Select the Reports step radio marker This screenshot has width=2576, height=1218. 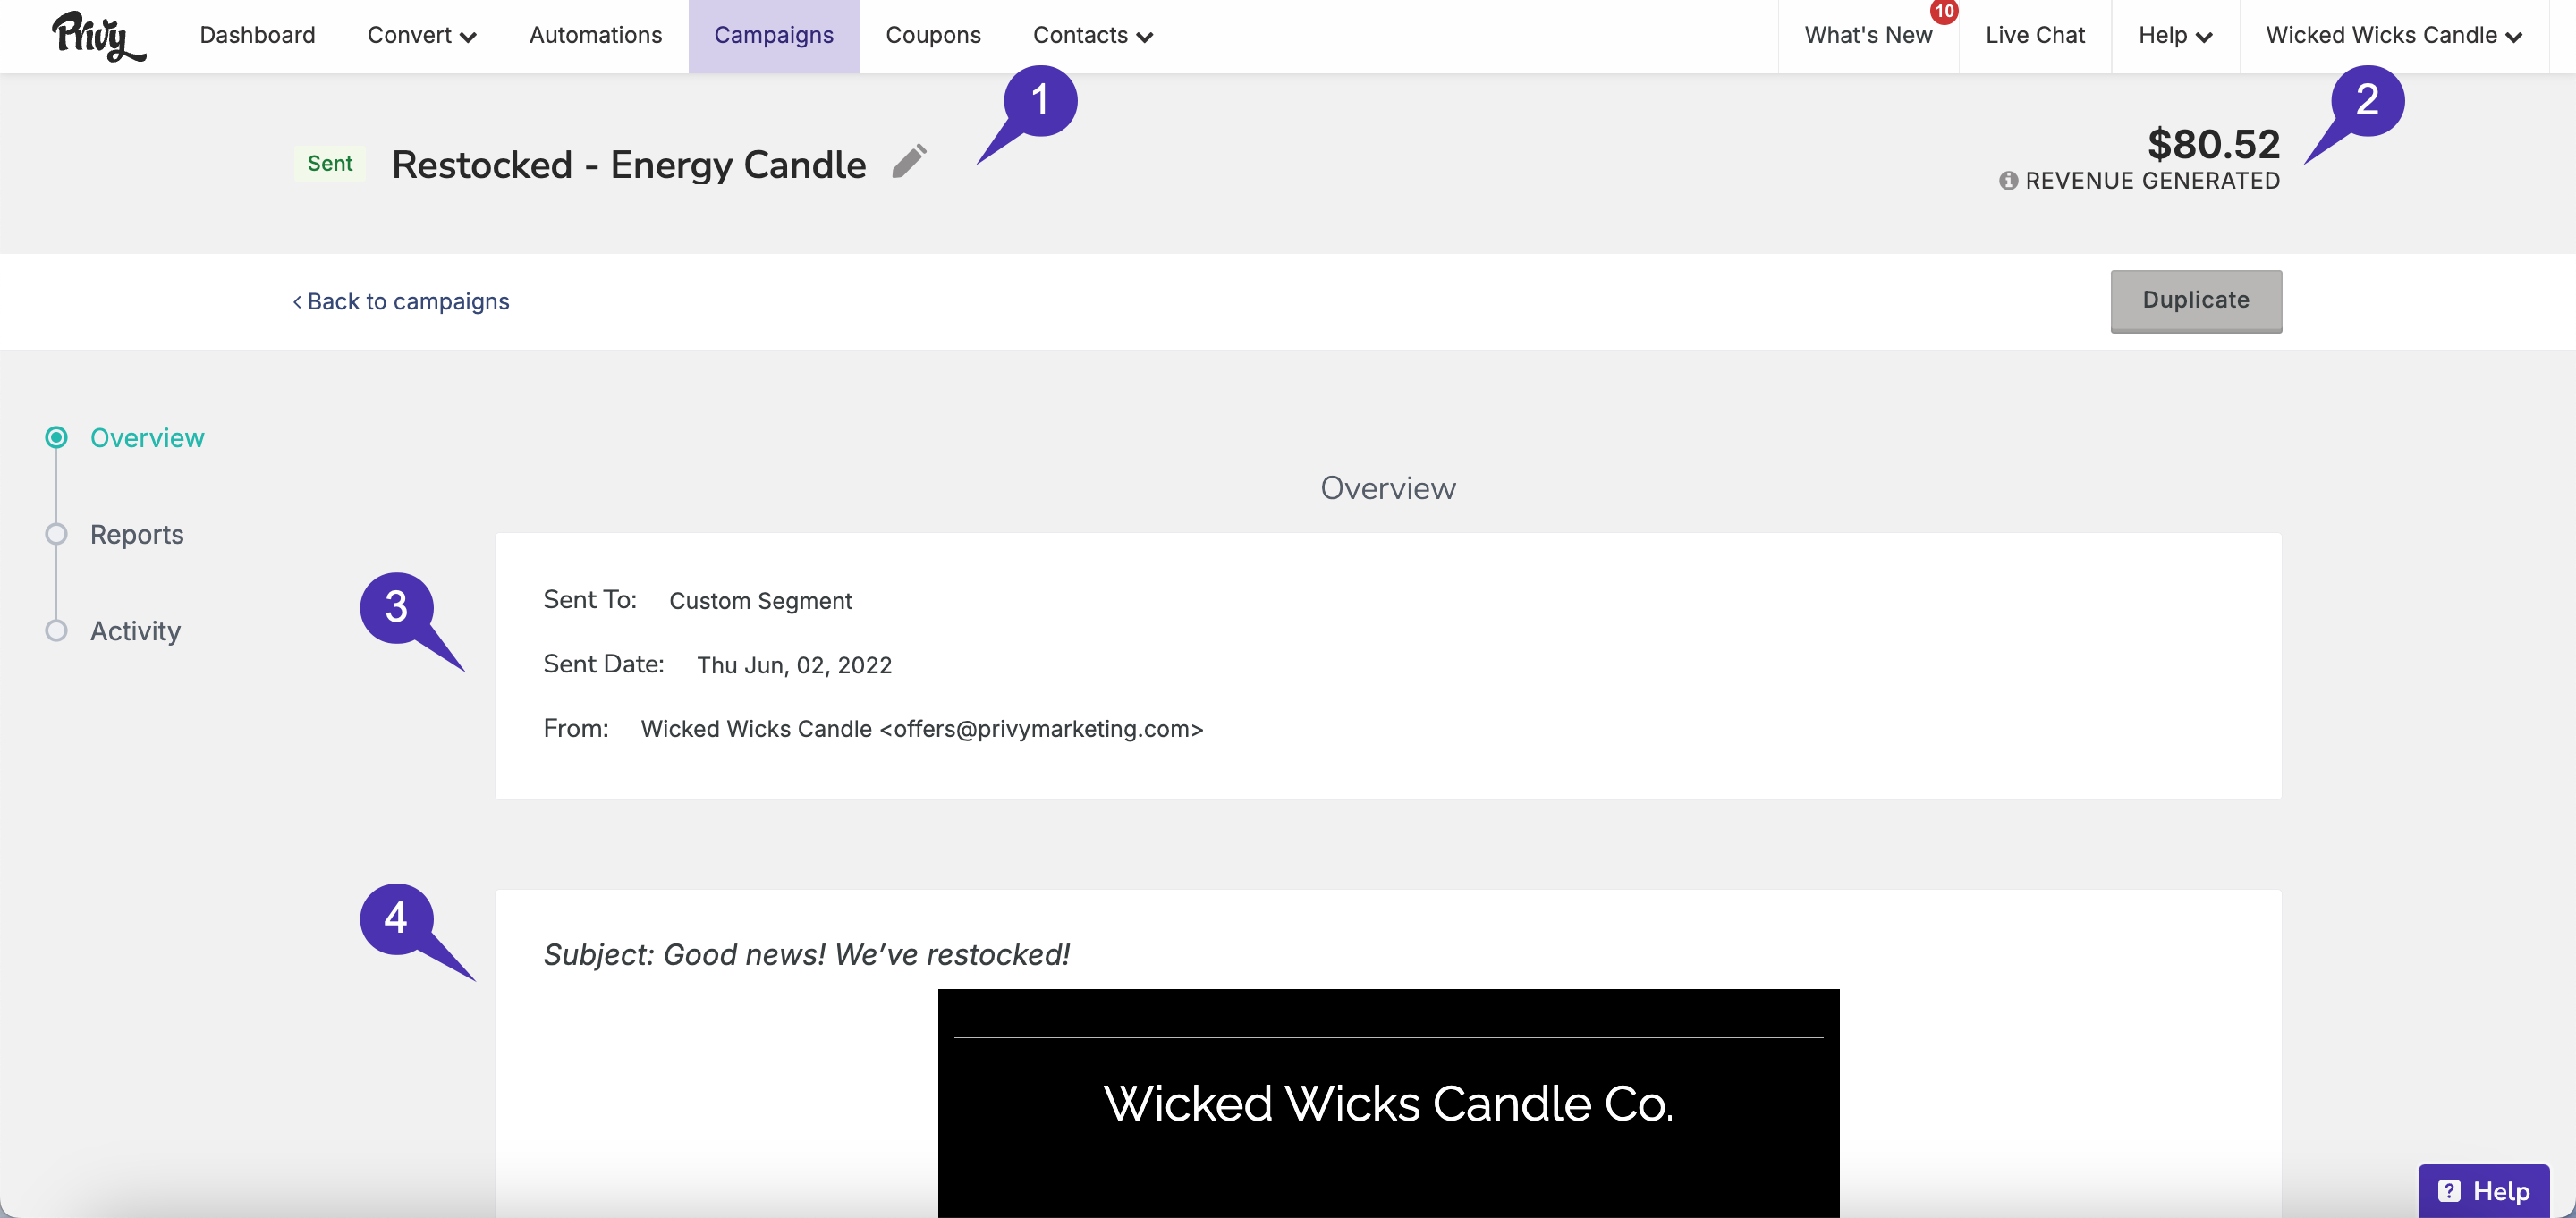click(x=56, y=534)
